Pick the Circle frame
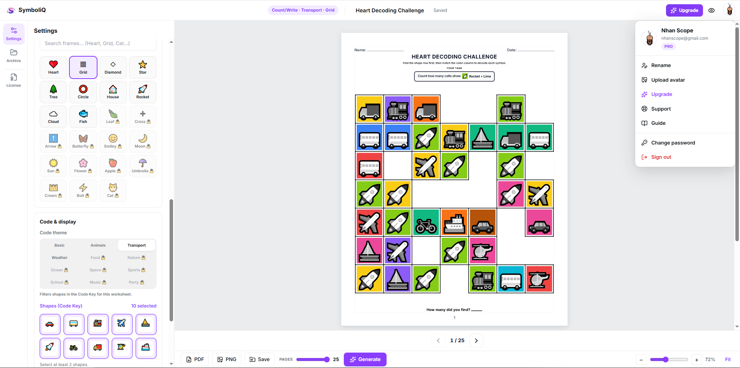Image resolution: width=740 pixels, height=368 pixels. pos(83,92)
